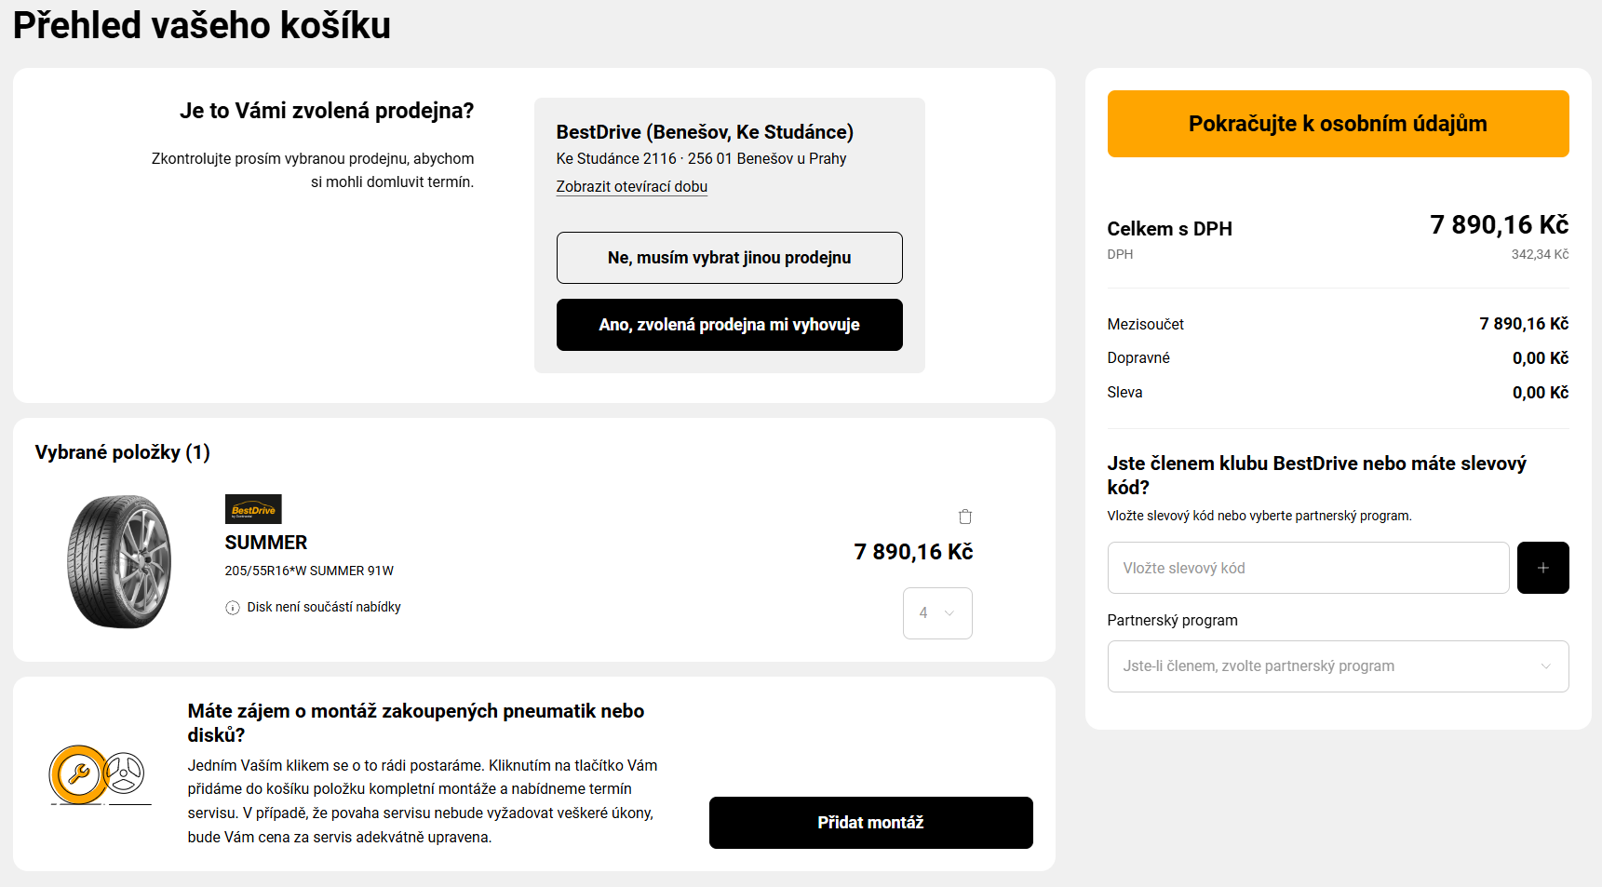This screenshot has height=887, width=1602.
Task: Choose Ne, musím vybrat jinou prodejnu
Action: point(729,258)
